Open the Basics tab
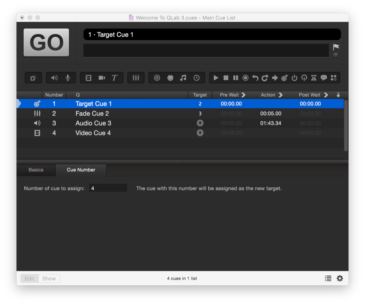365x305 pixels. 36,170
